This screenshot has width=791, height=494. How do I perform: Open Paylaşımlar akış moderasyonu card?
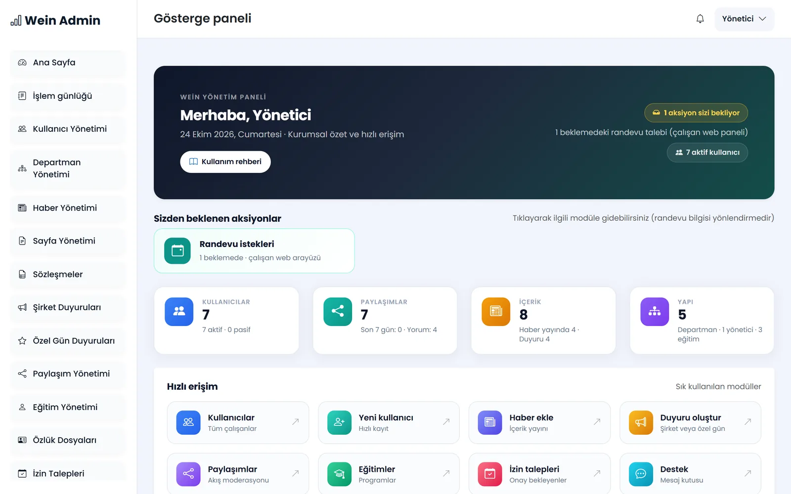[x=238, y=474]
